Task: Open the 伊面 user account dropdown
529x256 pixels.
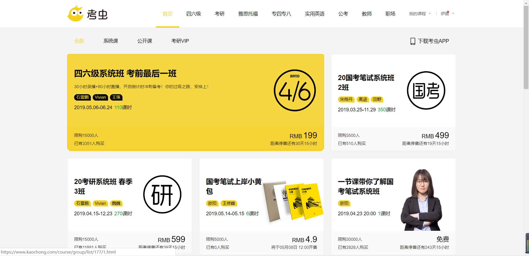Action: click(x=447, y=14)
